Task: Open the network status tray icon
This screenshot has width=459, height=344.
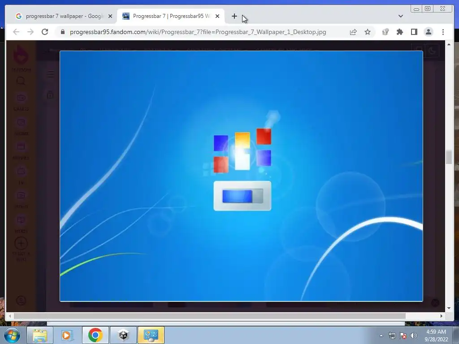Action: tap(392, 335)
